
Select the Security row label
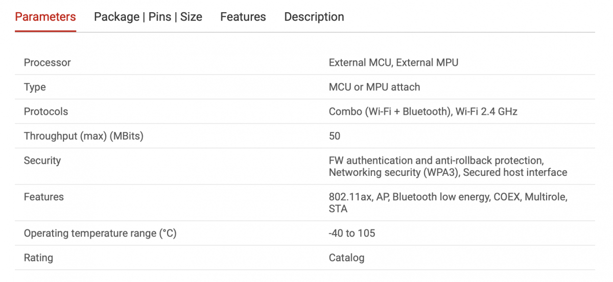(42, 161)
